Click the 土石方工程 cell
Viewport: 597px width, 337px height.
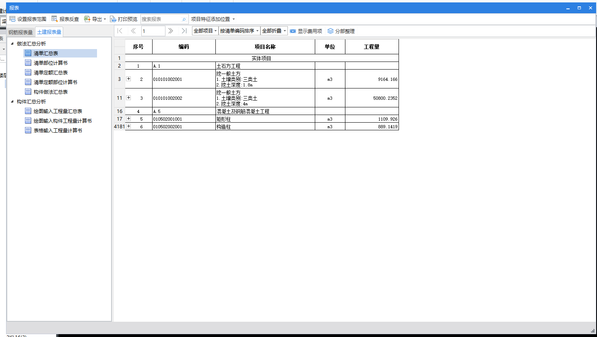pos(265,66)
